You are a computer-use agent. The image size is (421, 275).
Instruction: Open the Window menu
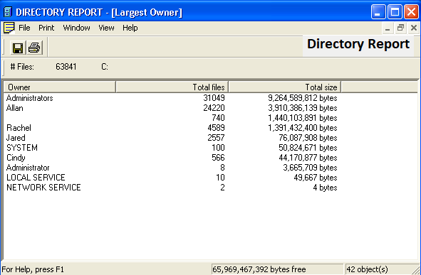point(76,28)
